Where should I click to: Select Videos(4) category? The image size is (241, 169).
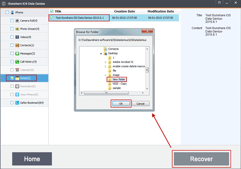click(25, 37)
